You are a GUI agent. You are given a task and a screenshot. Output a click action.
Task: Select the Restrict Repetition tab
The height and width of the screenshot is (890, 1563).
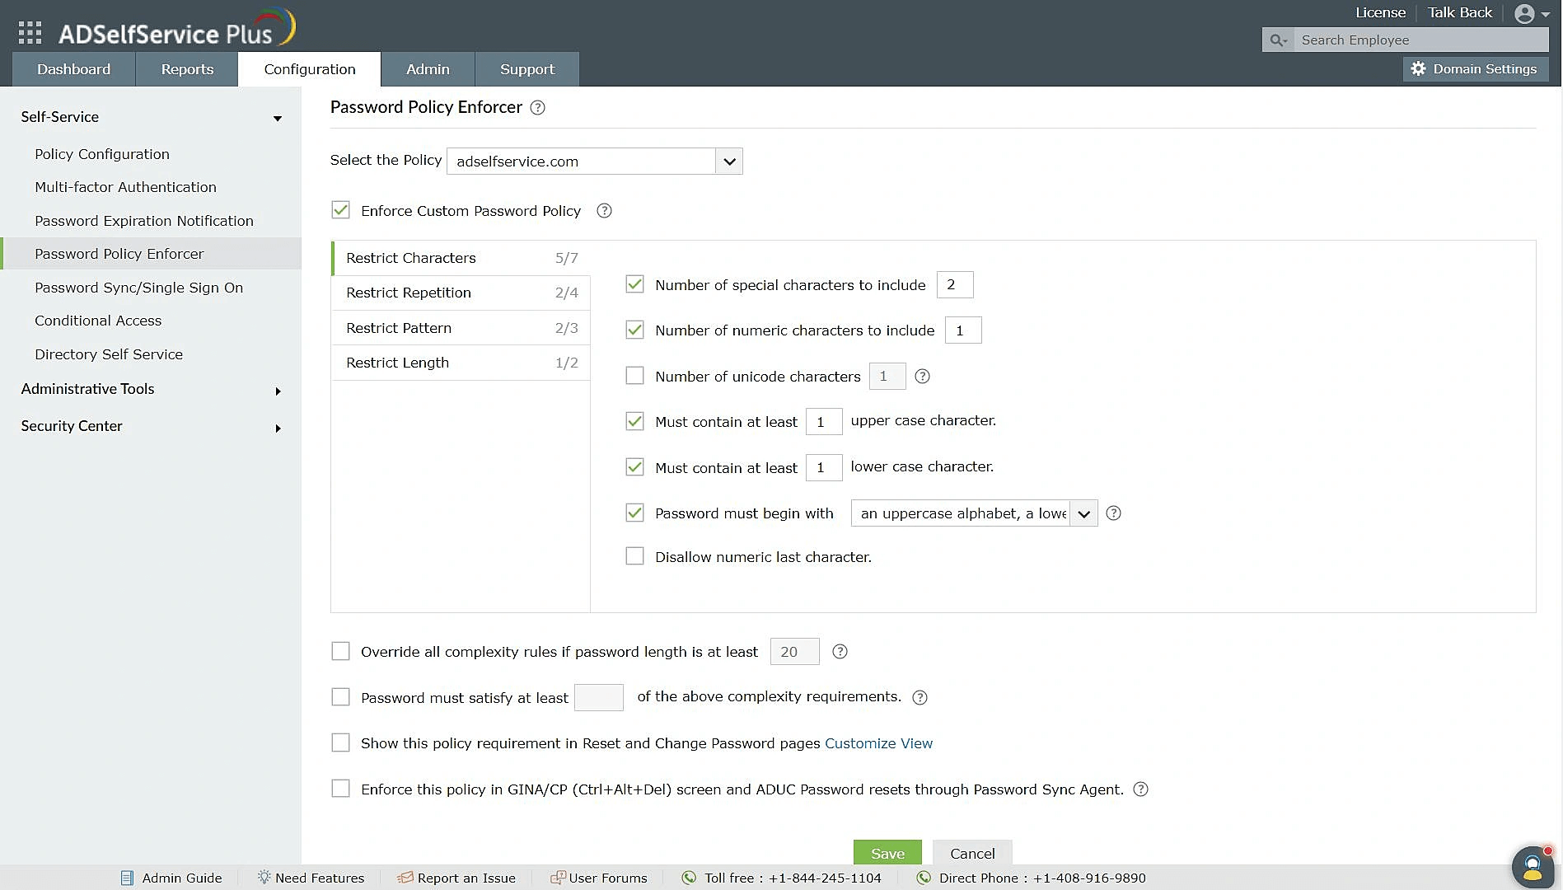coord(409,293)
